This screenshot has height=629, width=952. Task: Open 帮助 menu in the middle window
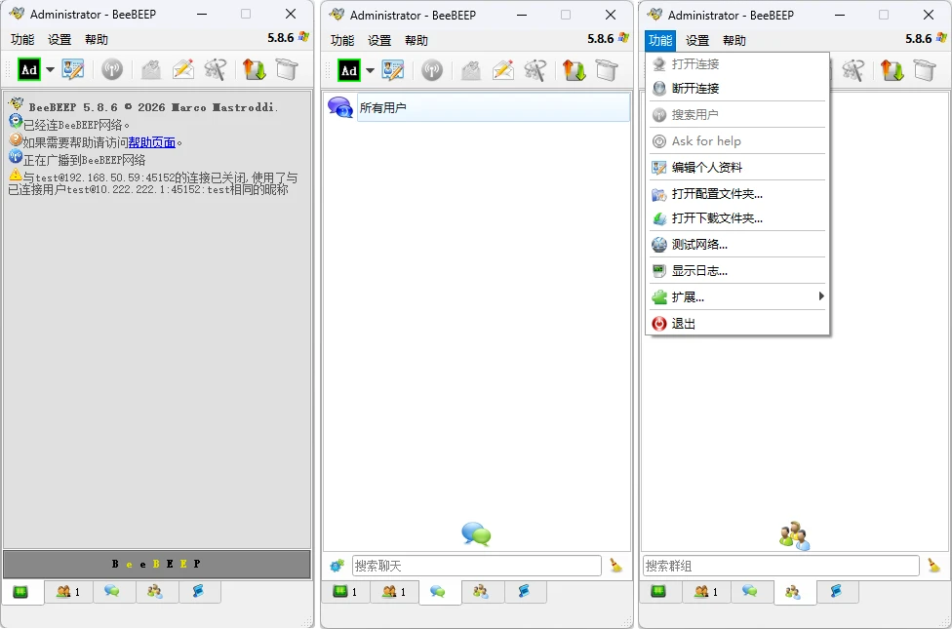click(x=416, y=41)
